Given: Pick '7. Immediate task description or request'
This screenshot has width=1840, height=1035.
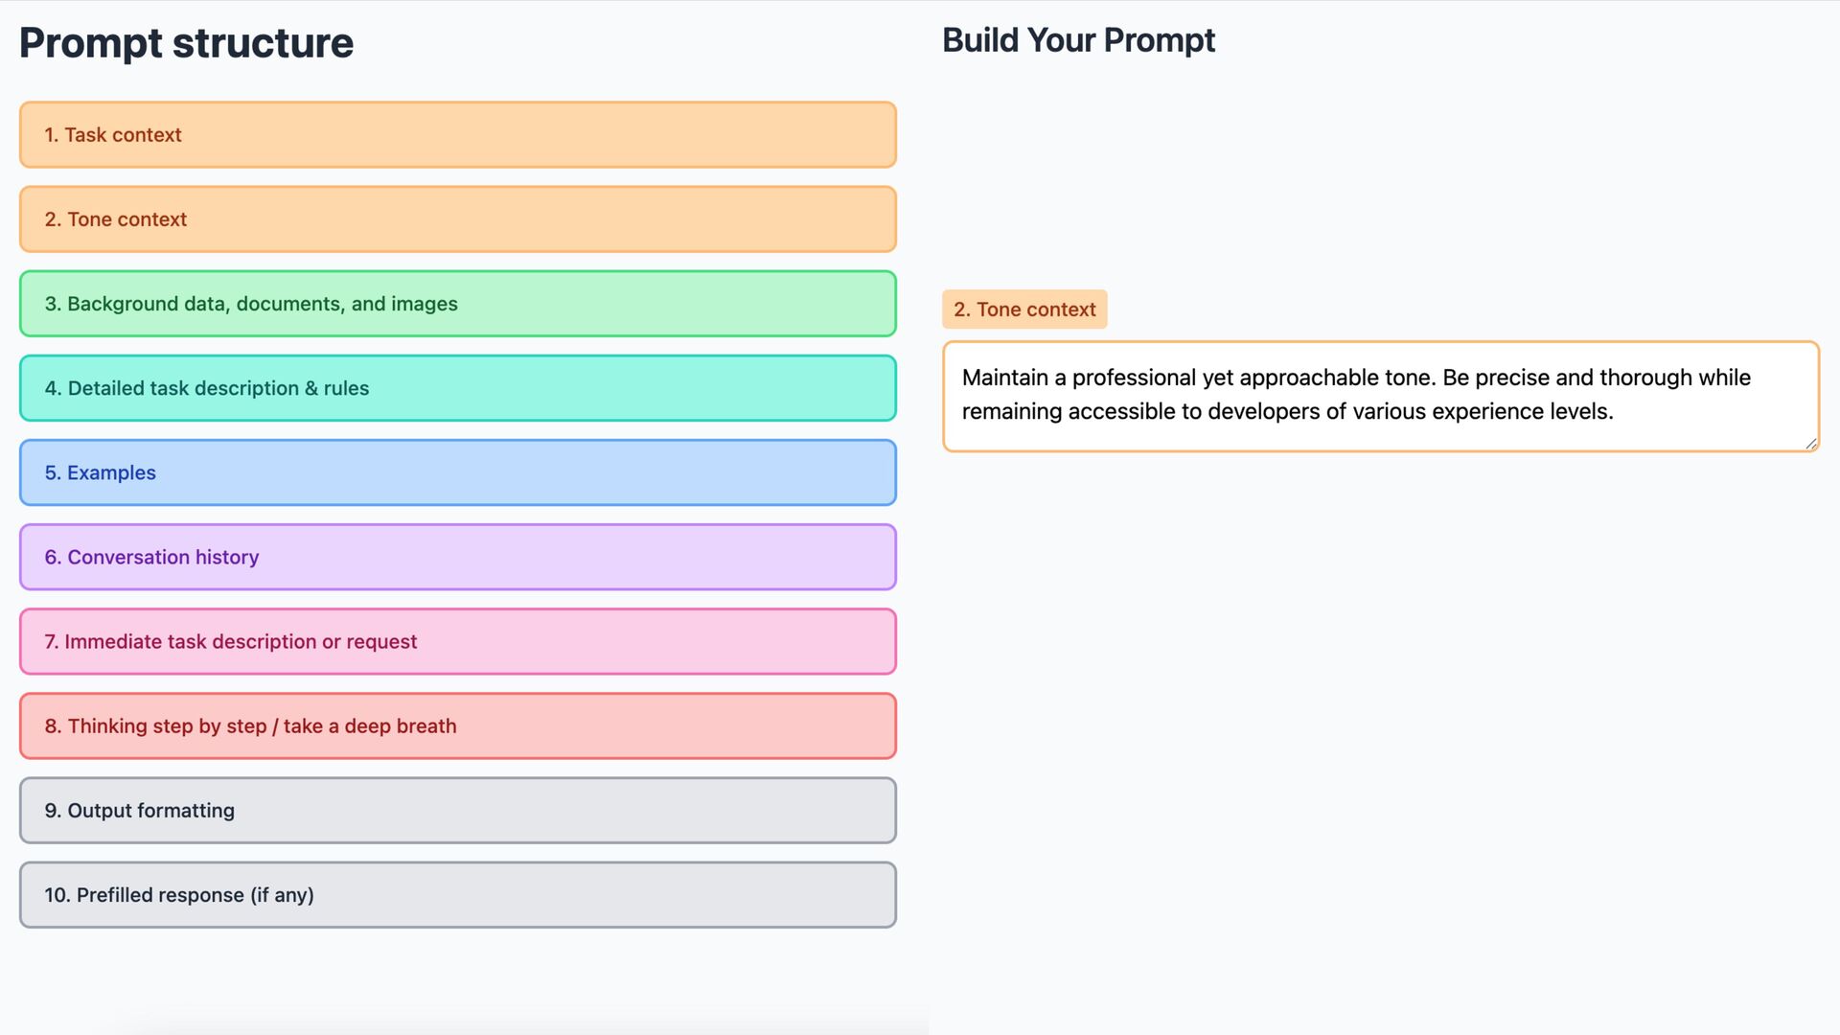Looking at the screenshot, I should tap(458, 641).
